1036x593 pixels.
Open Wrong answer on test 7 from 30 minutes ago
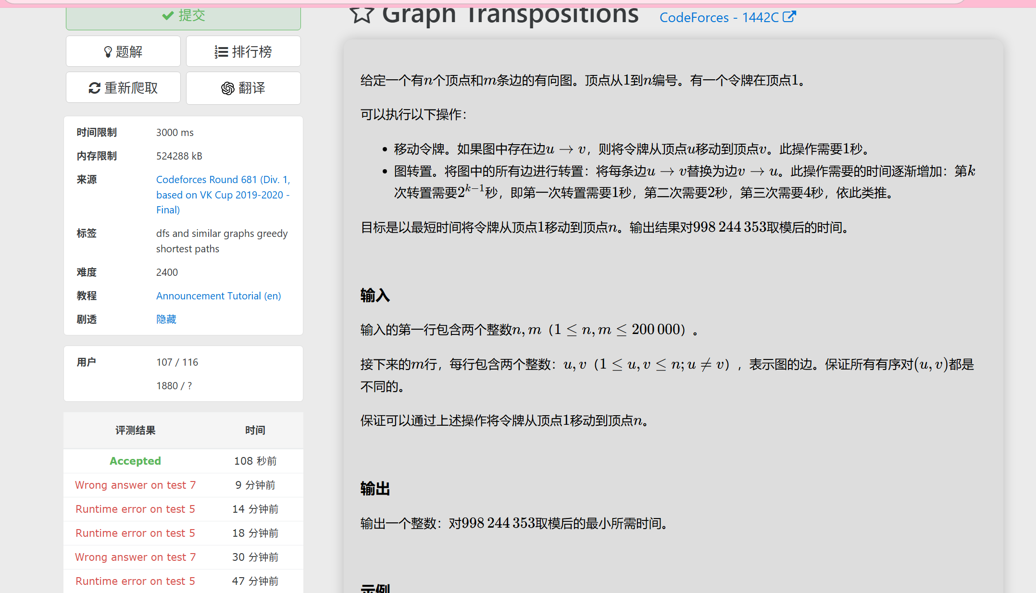coord(135,557)
